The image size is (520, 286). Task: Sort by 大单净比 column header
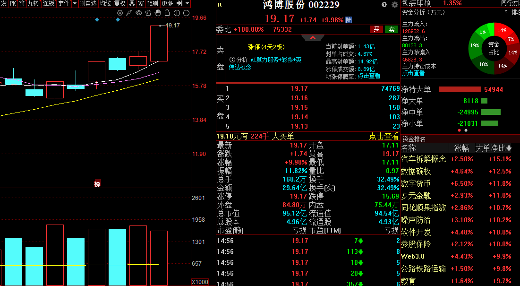(494, 148)
